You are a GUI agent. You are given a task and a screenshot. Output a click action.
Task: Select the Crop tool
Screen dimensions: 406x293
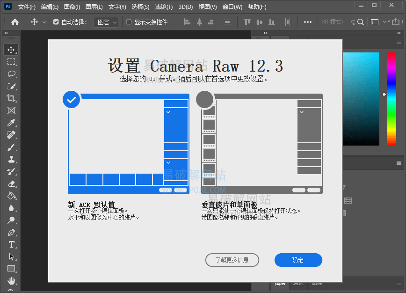pos(11,98)
